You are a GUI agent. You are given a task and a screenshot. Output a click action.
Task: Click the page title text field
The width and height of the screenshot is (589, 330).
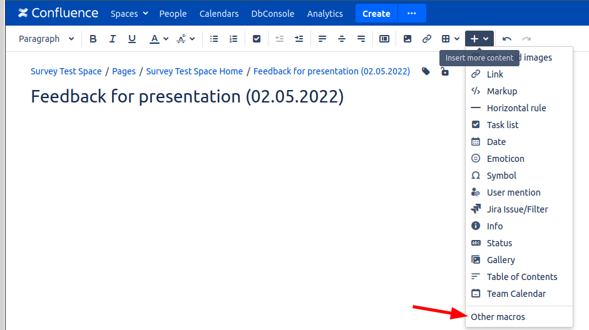pos(187,97)
